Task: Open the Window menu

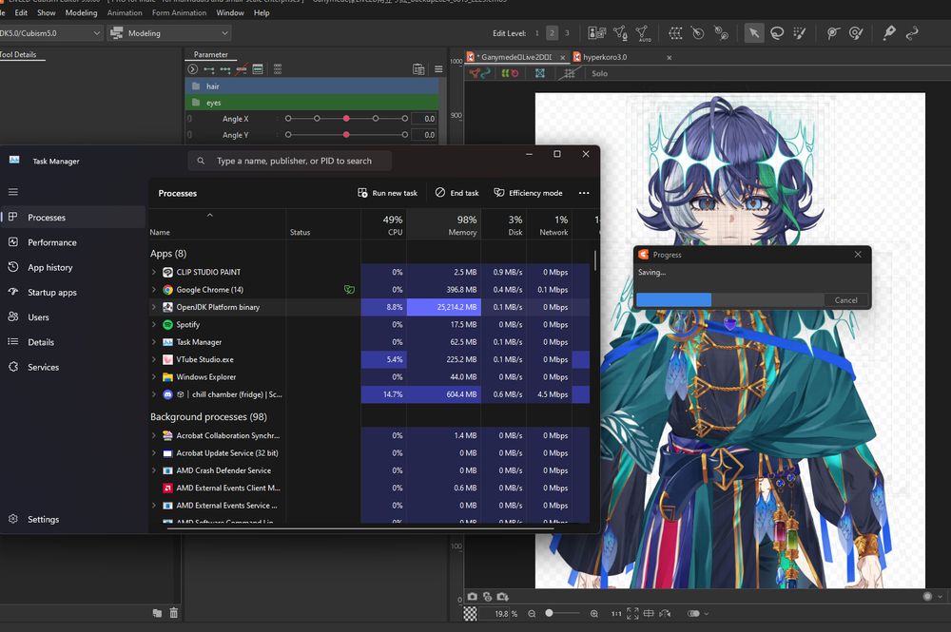Action: (x=230, y=12)
